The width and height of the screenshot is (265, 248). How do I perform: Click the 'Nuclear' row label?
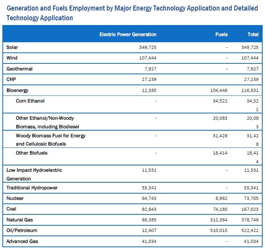tap(15, 198)
